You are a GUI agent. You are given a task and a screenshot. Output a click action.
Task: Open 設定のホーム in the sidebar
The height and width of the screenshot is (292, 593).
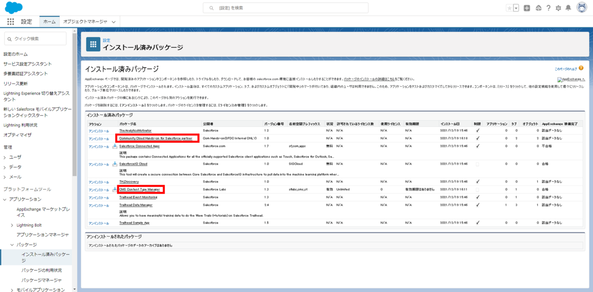click(x=16, y=54)
